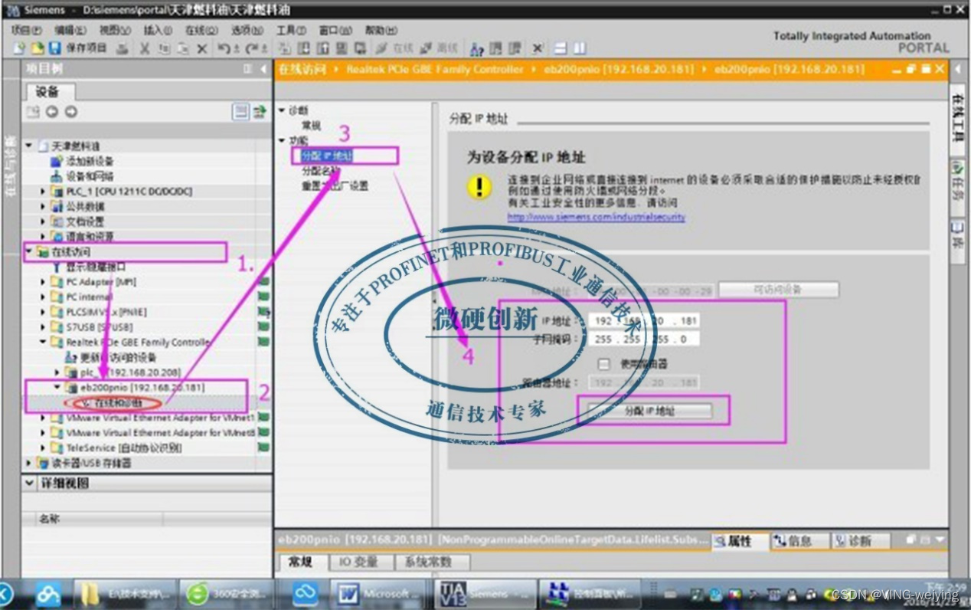Click the Save project disk icon
971x610 pixels.
pos(54,48)
